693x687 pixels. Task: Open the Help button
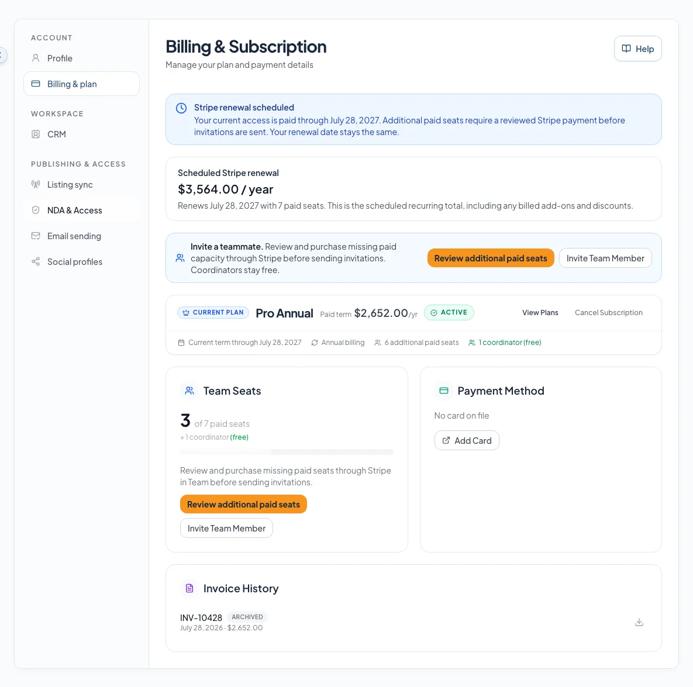pyautogui.click(x=637, y=49)
